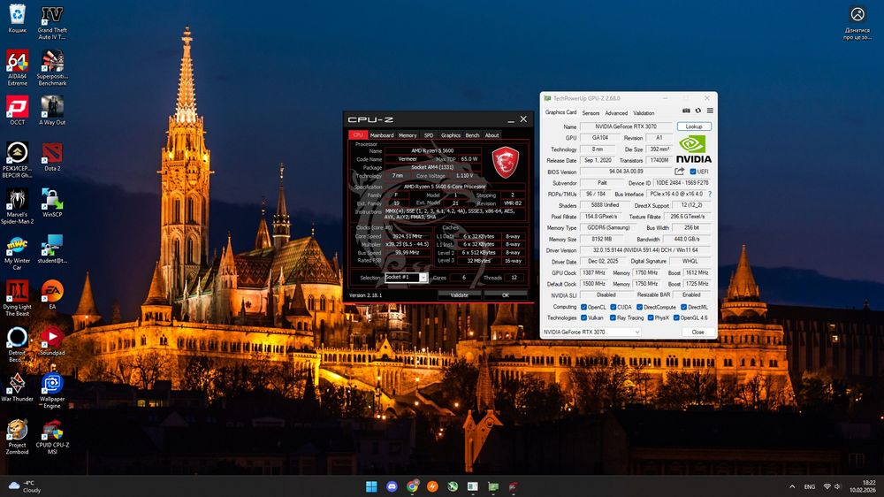
Task: Click the Close button in GPU-Z
Action: [x=698, y=332]
